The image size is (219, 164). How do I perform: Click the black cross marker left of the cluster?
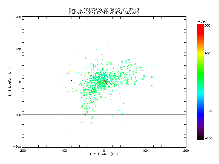(x=71, y=80)
